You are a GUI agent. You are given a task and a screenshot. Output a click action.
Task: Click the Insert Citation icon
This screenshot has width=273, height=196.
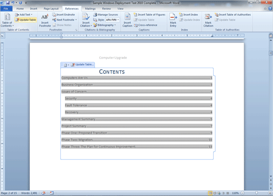[x=86, y=20]
